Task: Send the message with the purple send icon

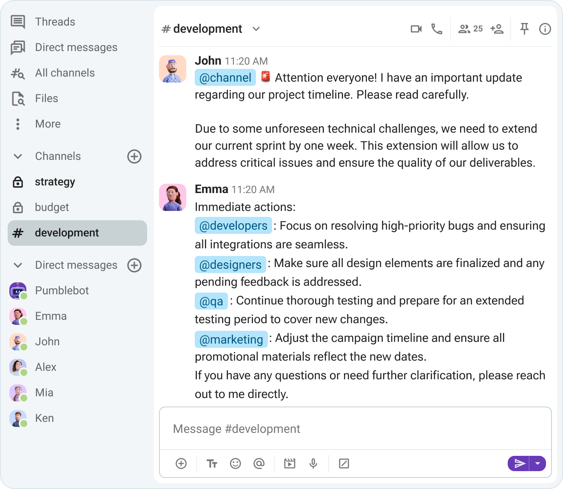Action: coord(519,463)
